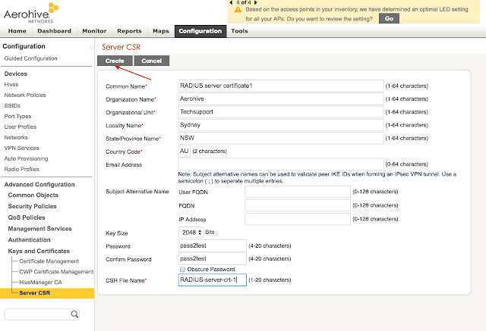Collapse Keys and Certificates section
486x331 pixels.
39,251
